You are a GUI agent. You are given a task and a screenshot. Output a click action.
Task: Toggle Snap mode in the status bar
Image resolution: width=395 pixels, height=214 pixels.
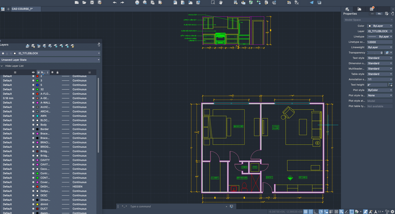(311, 211)
